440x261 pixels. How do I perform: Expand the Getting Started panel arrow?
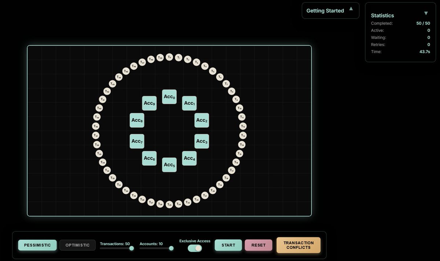(x=351, y=8)
